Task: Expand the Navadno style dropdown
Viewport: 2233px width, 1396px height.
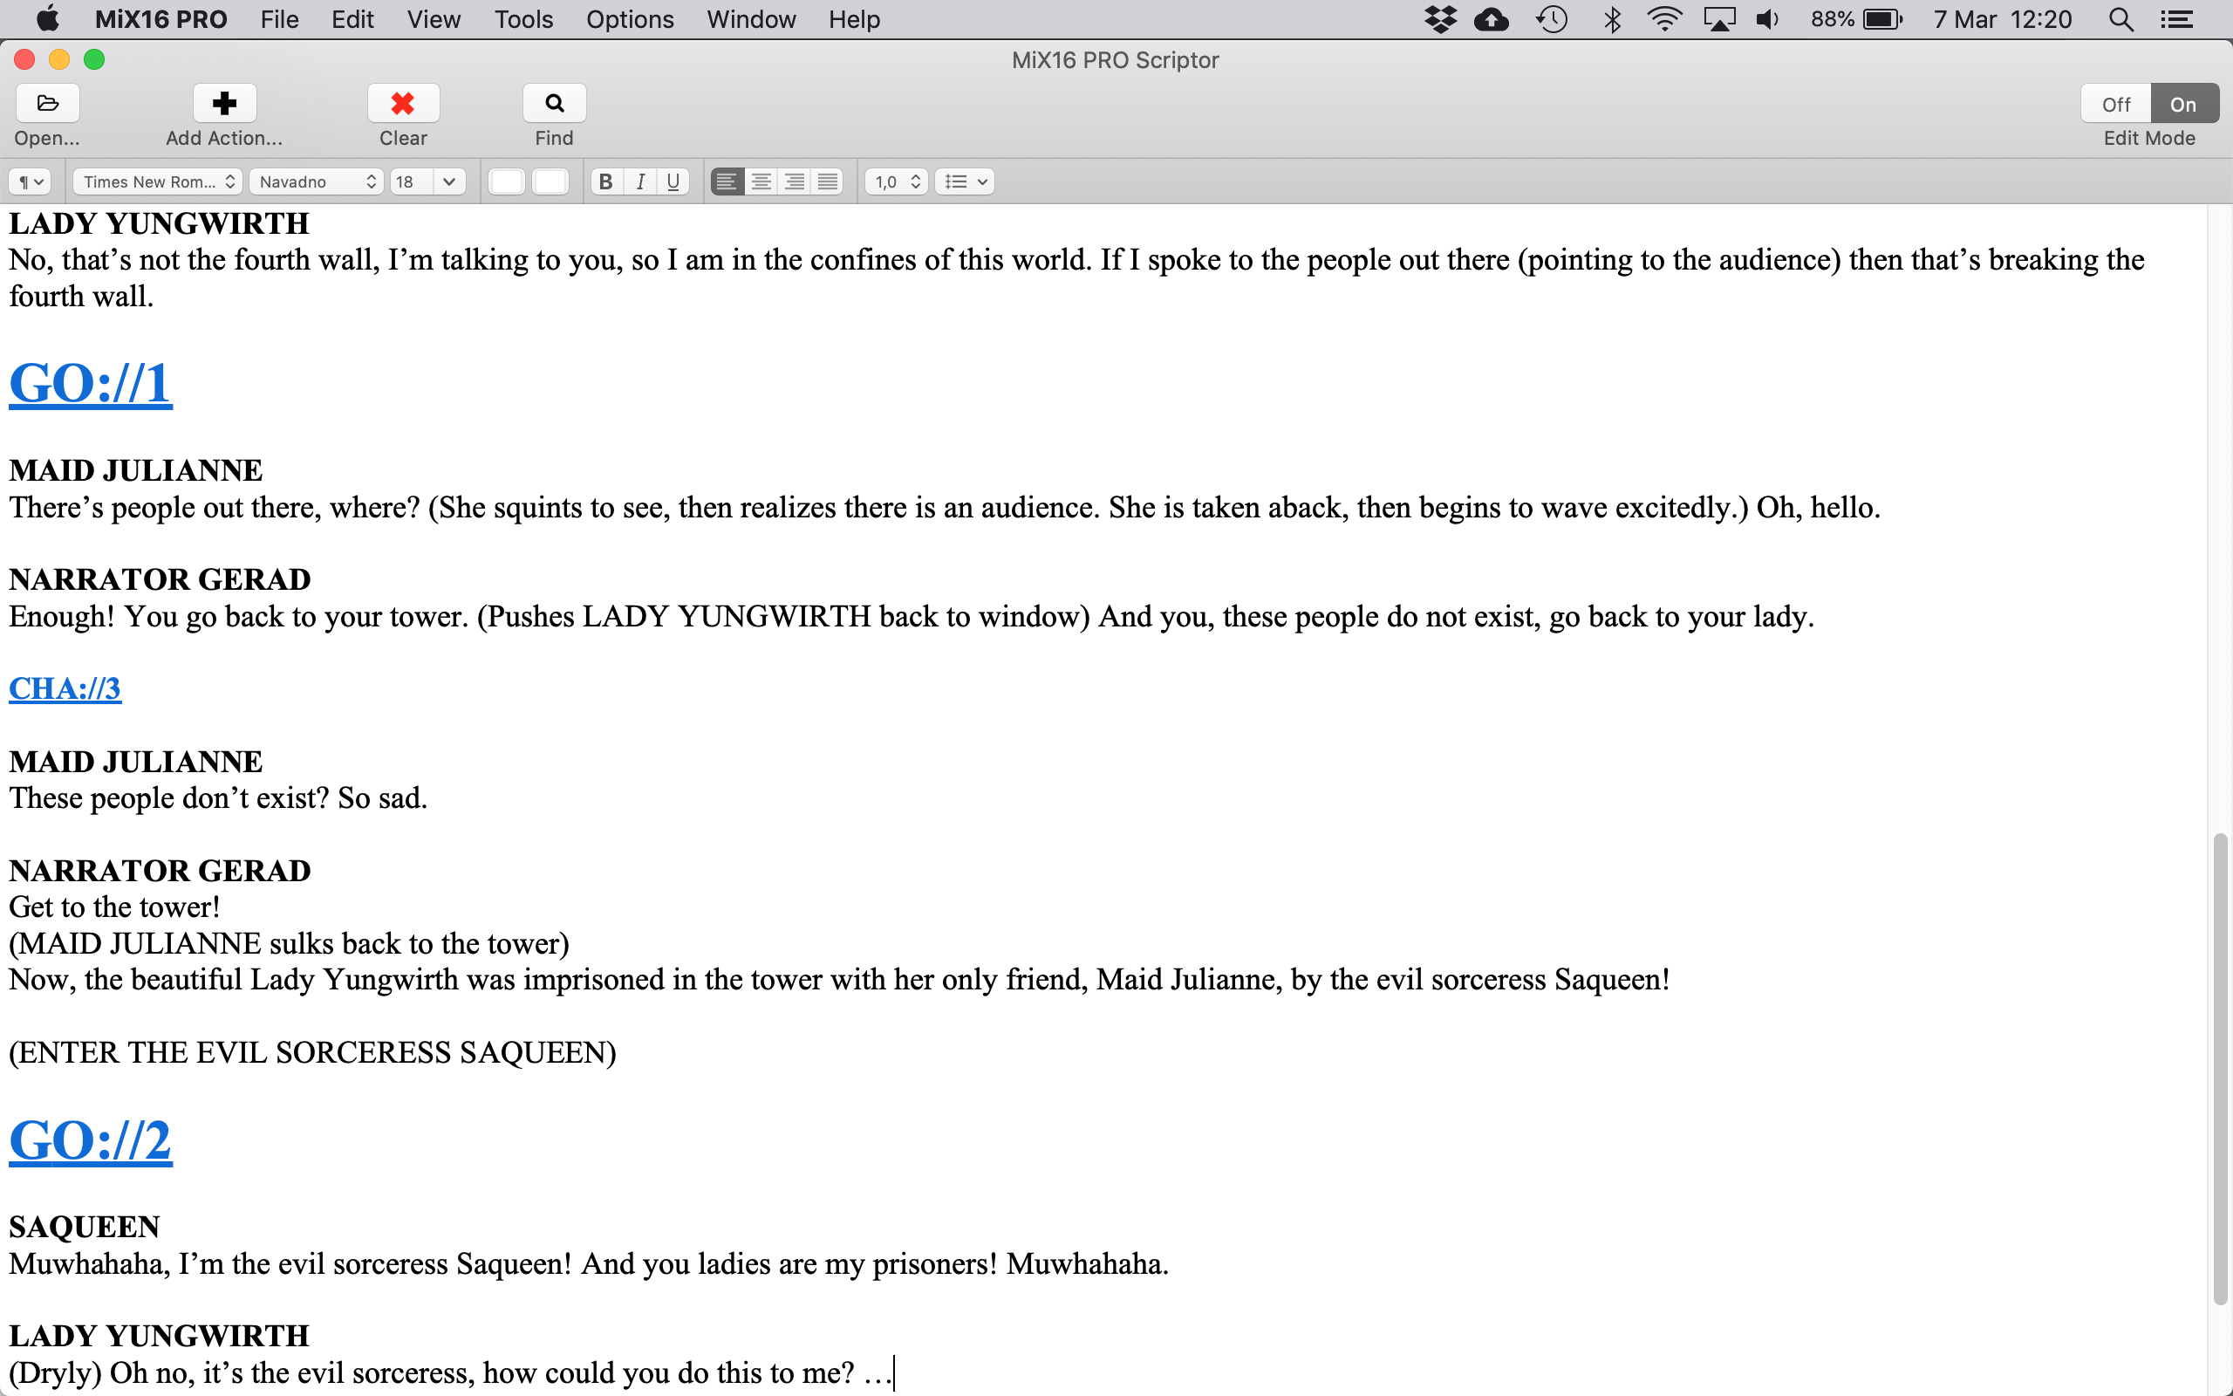Action: click(x=317, y=181)
